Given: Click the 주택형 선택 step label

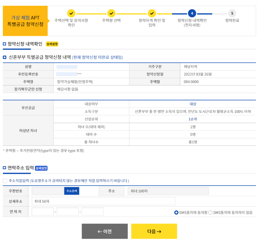Looking at the screenshot, I should [112, 20].
